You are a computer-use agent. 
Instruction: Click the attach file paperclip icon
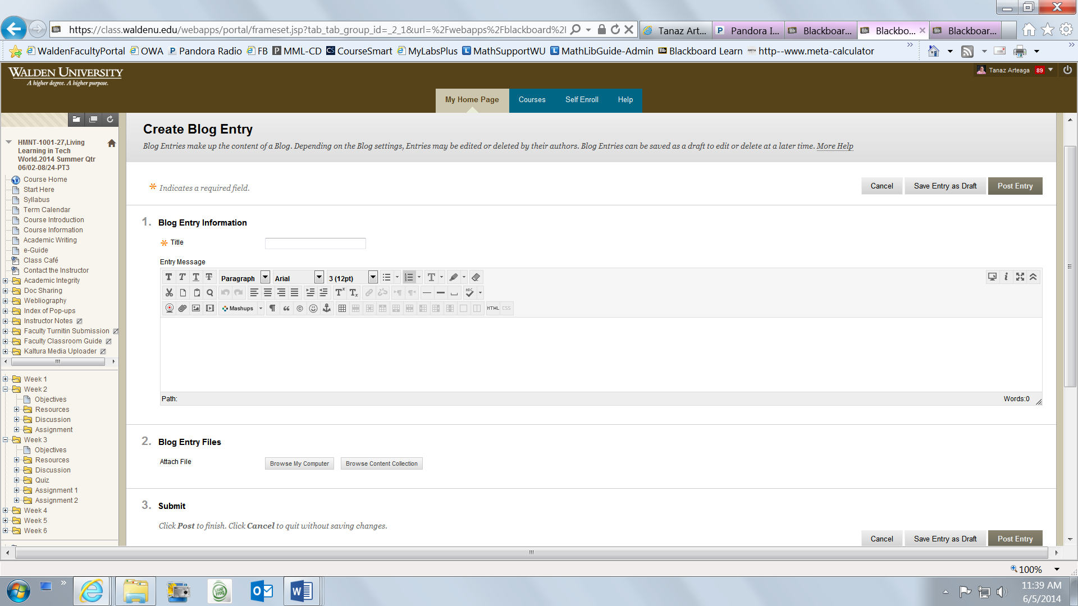click(182, 309)
